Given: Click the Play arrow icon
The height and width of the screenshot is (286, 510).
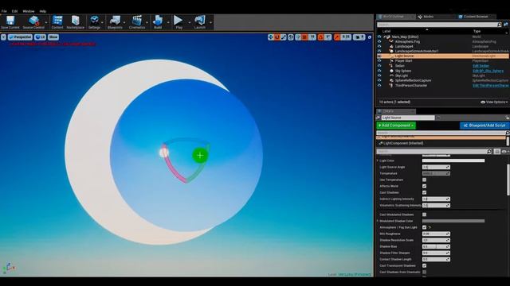Looking at the screenshot, I should pos(178,21).
